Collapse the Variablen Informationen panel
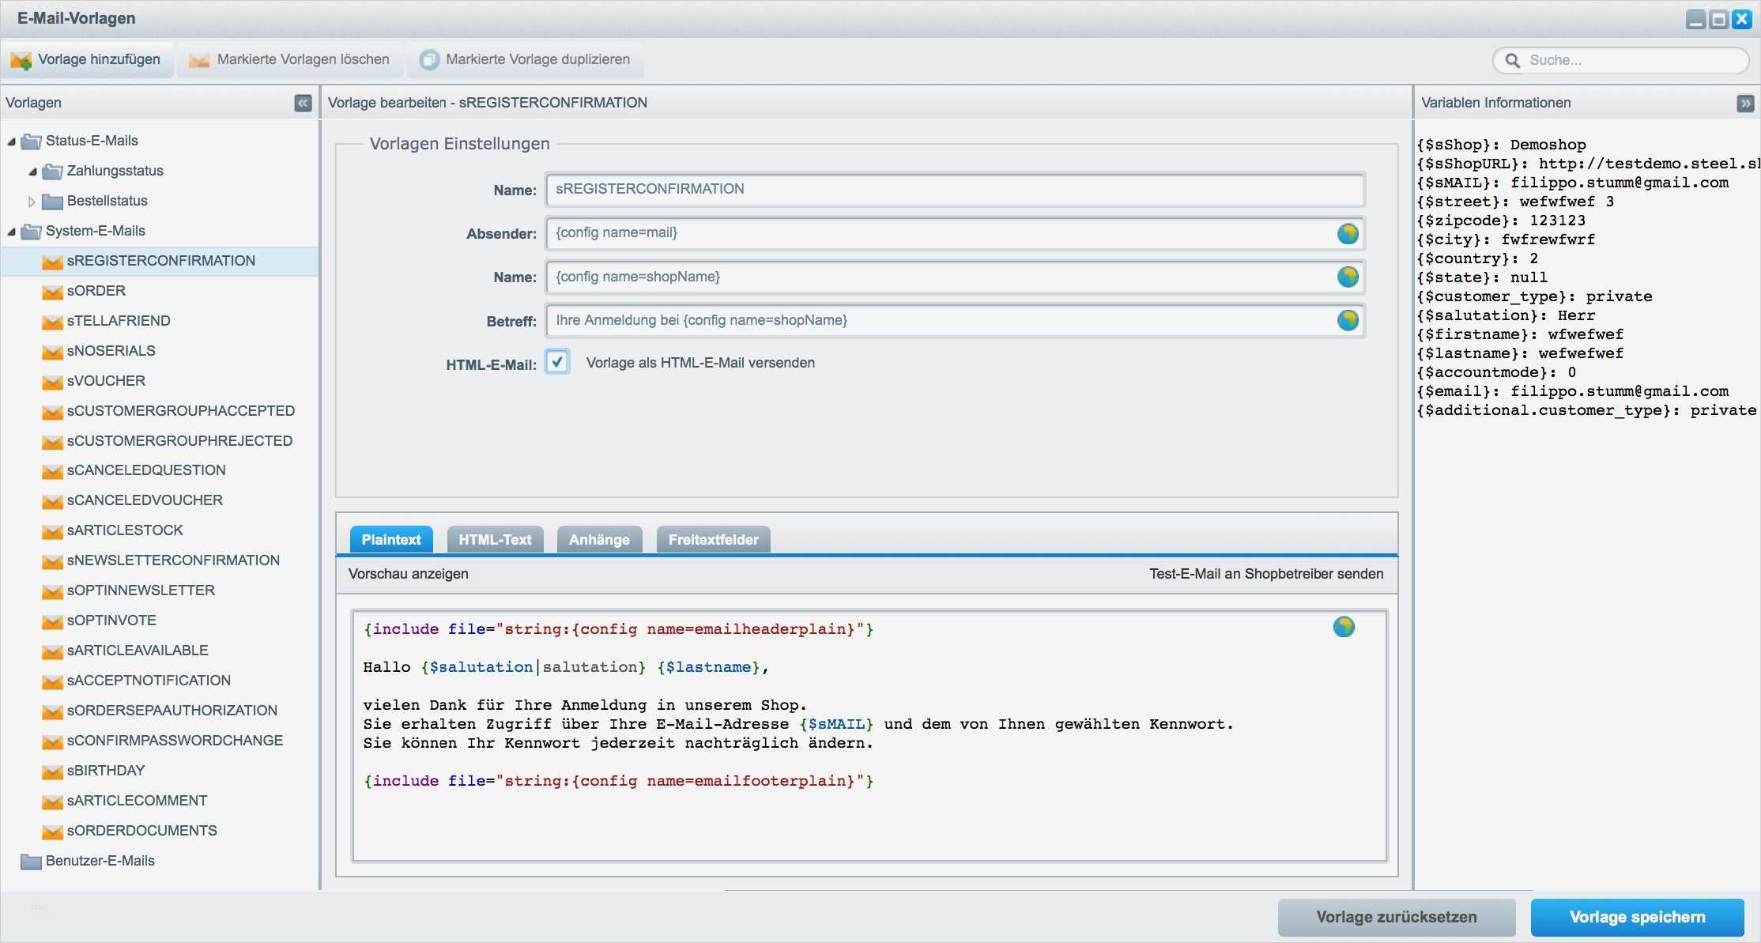The image size is (1761, 943). [1745, 103]
